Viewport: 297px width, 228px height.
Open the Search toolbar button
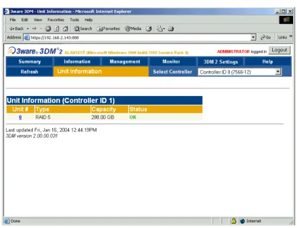[83, 29]
